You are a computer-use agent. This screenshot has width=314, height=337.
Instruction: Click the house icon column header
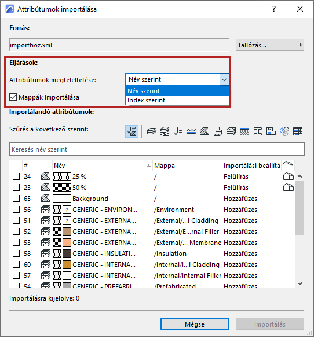click(x=288, y=165)
